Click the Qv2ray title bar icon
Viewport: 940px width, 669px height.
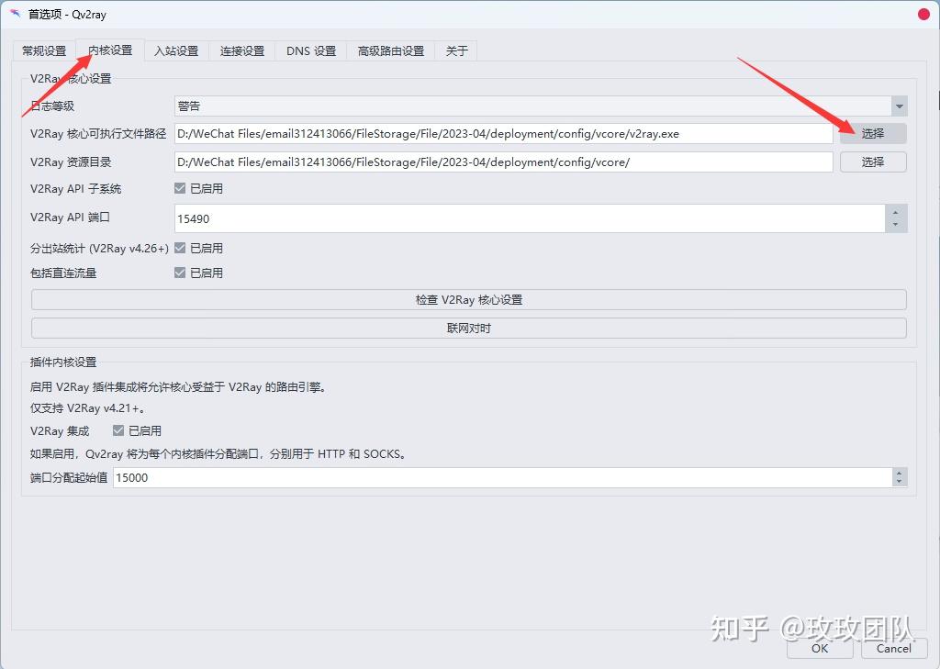(x=15, y=13)
